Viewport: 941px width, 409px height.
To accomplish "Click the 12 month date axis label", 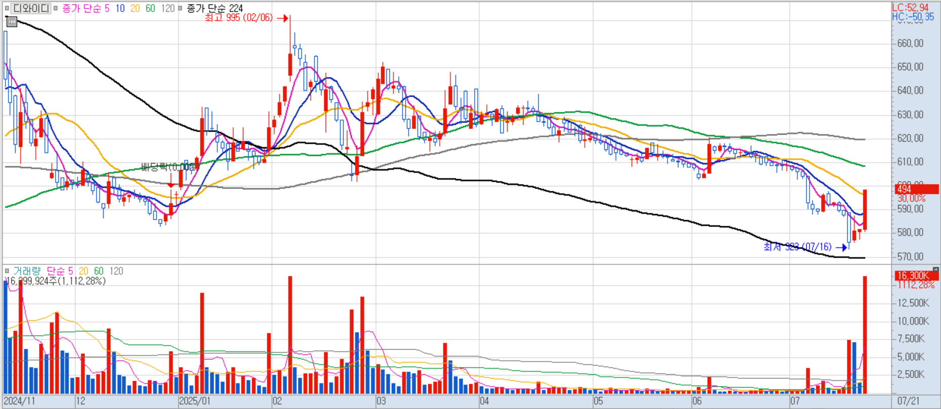I will tap(80, 401).
